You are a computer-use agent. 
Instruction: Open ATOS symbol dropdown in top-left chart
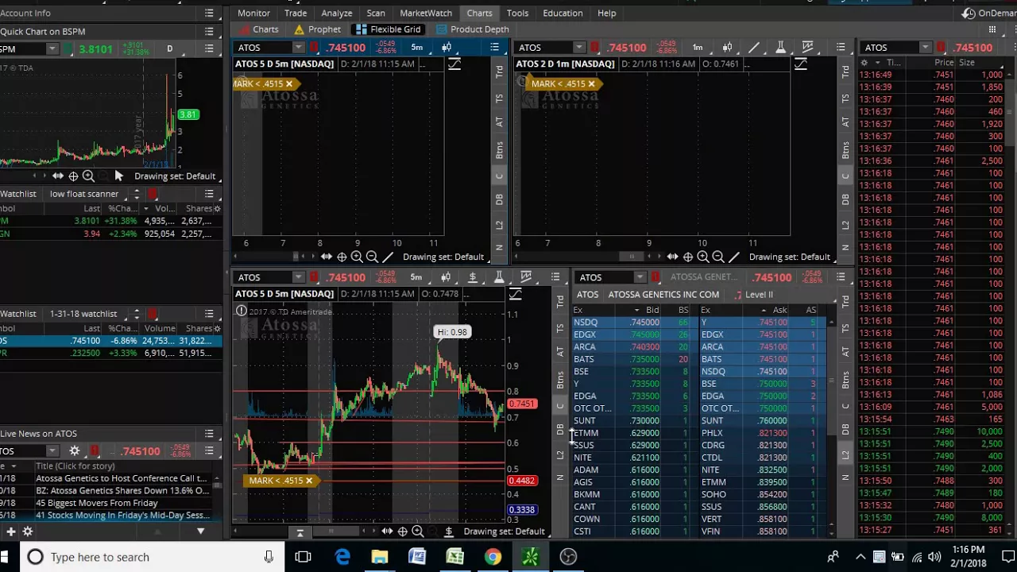pos(299,48)
